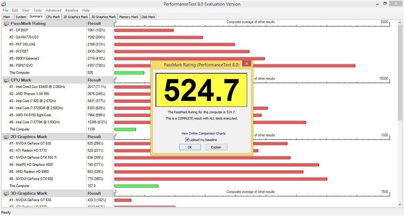Open the Baseline menu
The height and width of the screenshot is (216, 404).
point(72,10)
